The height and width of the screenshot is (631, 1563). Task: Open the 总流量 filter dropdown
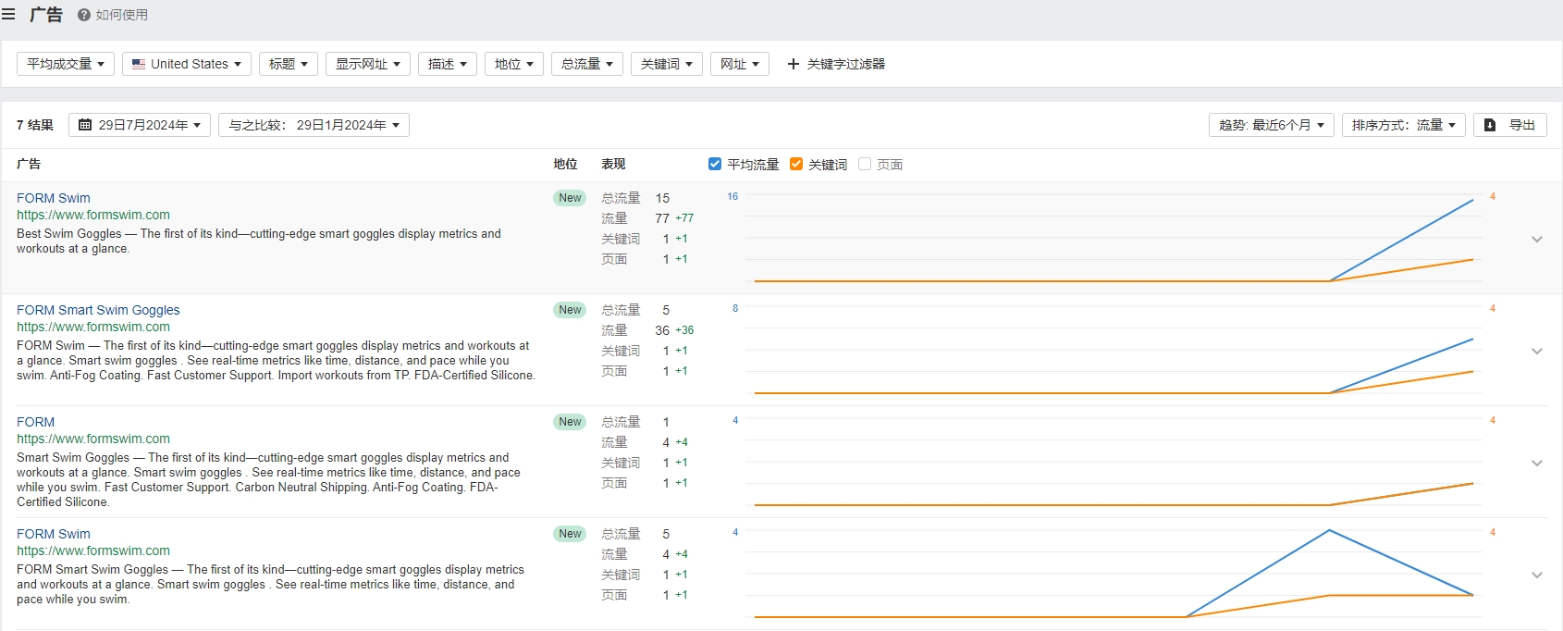click(587, 64)
